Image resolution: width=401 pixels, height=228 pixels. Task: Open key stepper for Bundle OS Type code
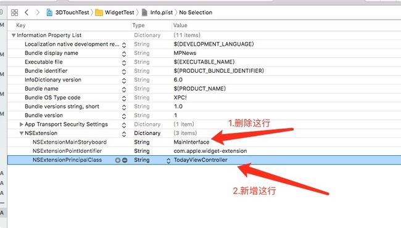pos(124,99)
